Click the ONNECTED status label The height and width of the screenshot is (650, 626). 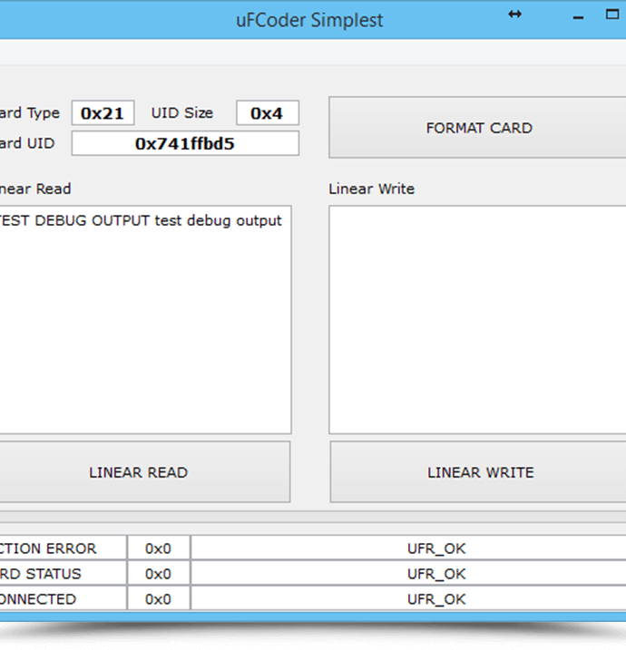[38, 599]
